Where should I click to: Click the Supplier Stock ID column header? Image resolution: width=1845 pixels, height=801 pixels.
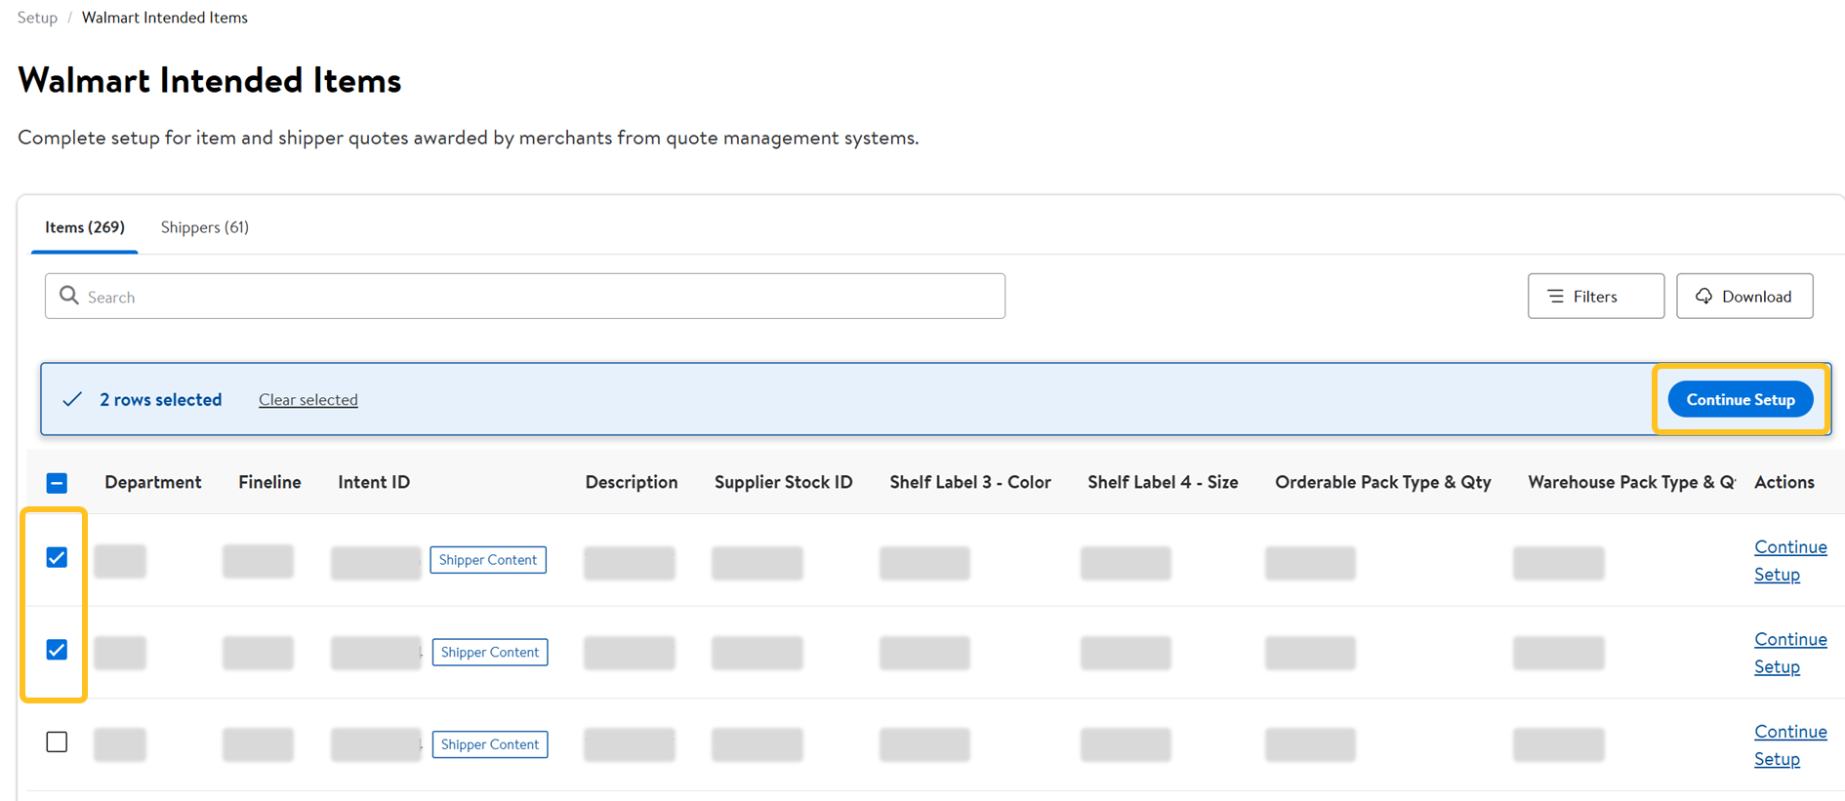(x=784, y=482)
